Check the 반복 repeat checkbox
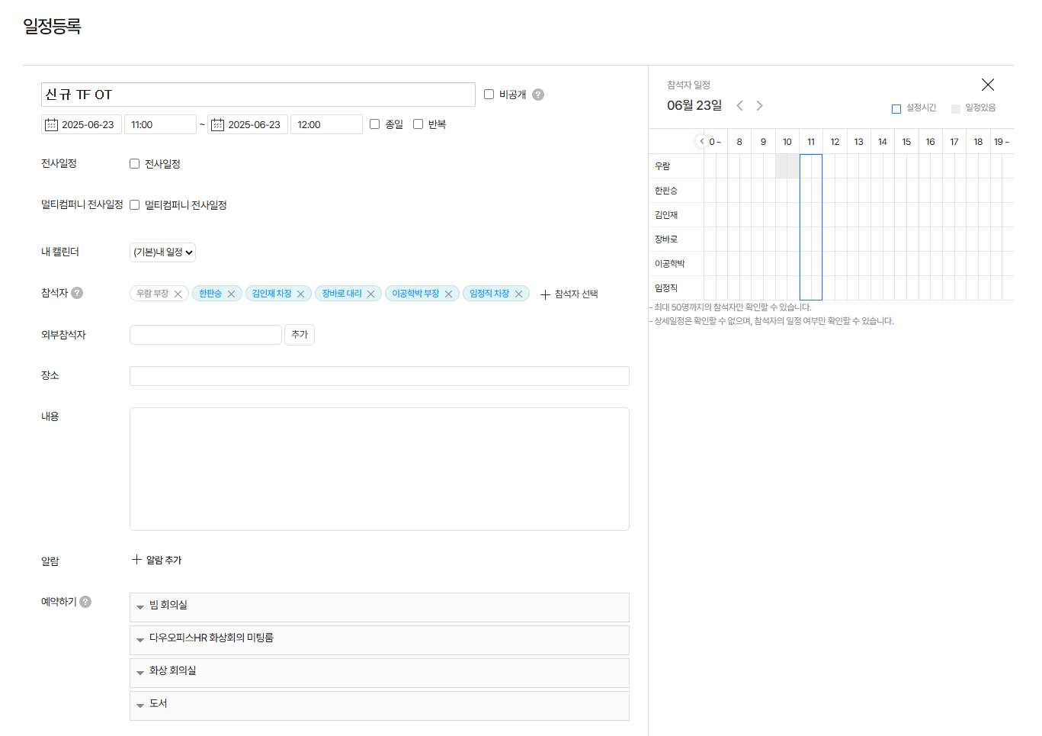Viewport: 1042px width, 736px height. (x=418, y=124)
